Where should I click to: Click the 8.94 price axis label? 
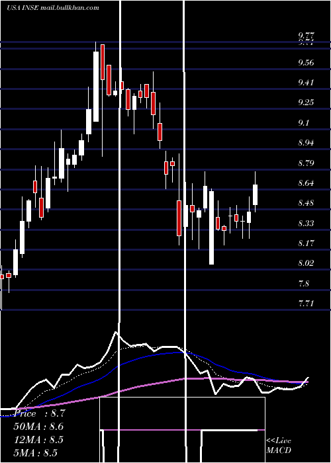click(306, 143)
